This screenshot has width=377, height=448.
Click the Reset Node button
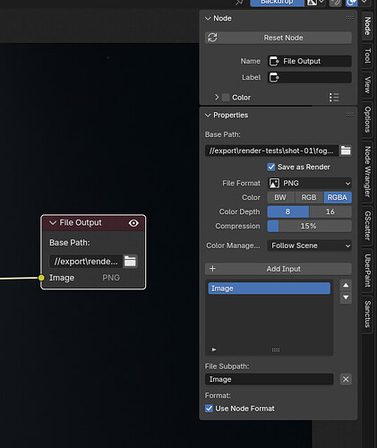[x=278, y=38]
